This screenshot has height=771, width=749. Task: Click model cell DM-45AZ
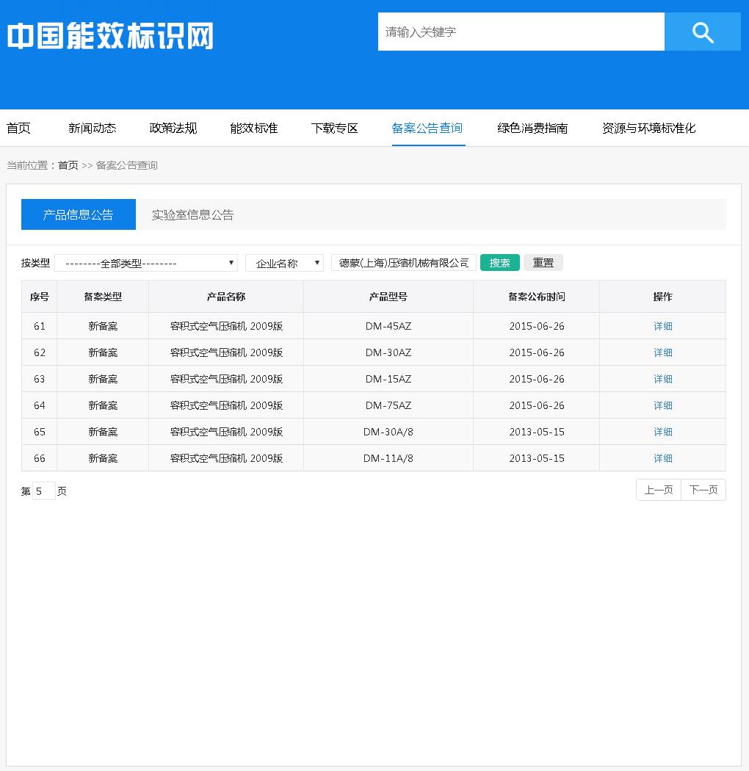(388, 326)
